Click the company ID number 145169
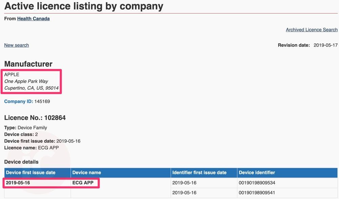This screenshot has height=199, width=339. (x=42, y=101)
